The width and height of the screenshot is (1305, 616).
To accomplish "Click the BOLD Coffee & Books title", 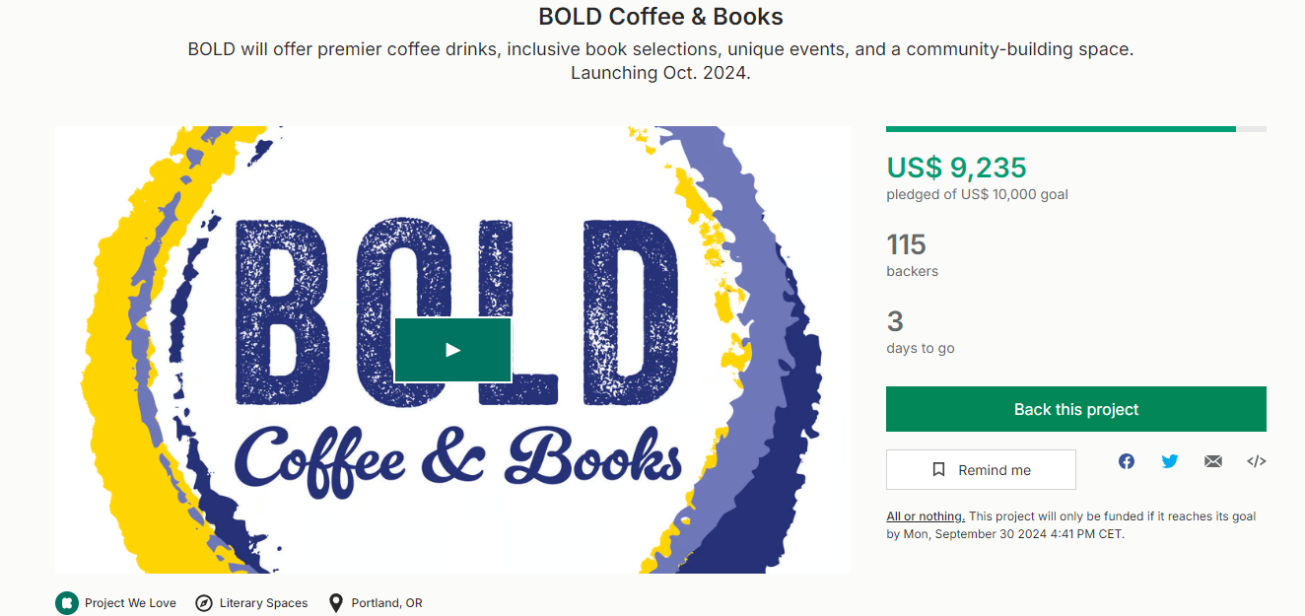I will click(660, 17).
